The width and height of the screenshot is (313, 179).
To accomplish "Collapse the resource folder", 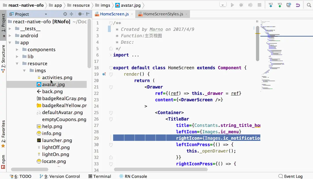I will tap(17, 63).
